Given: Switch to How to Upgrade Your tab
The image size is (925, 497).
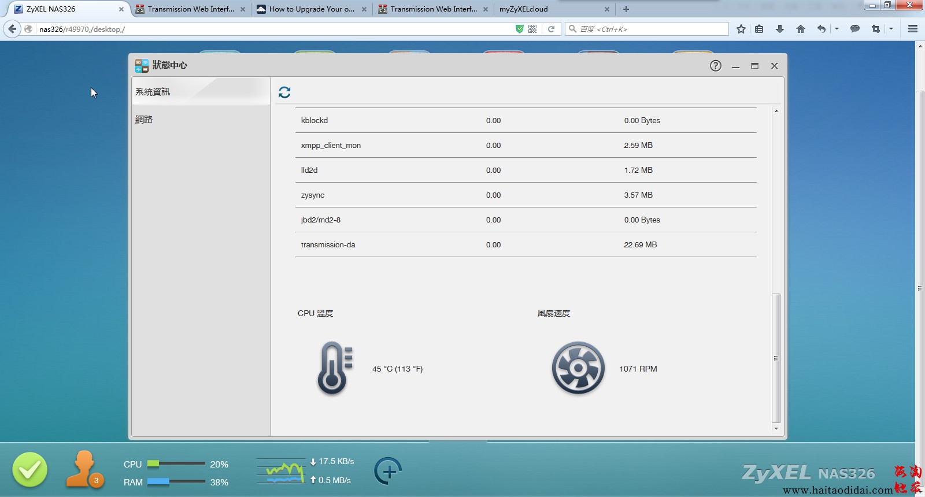Looking at the screenshot, I should pyautogui.click(x=311, y=9).
